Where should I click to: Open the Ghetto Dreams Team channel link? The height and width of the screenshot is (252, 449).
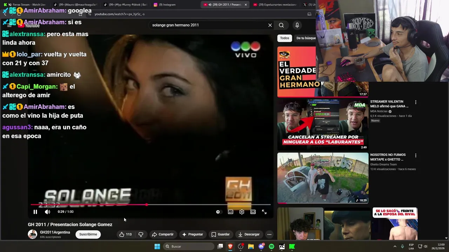pyautogui.click(x=383, y=164)
